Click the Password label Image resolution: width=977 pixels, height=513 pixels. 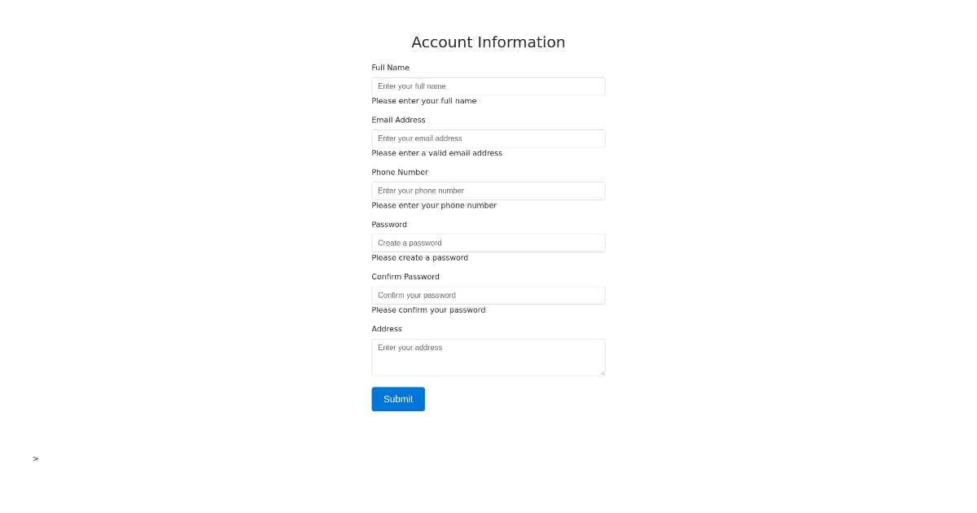pos(389,224)
